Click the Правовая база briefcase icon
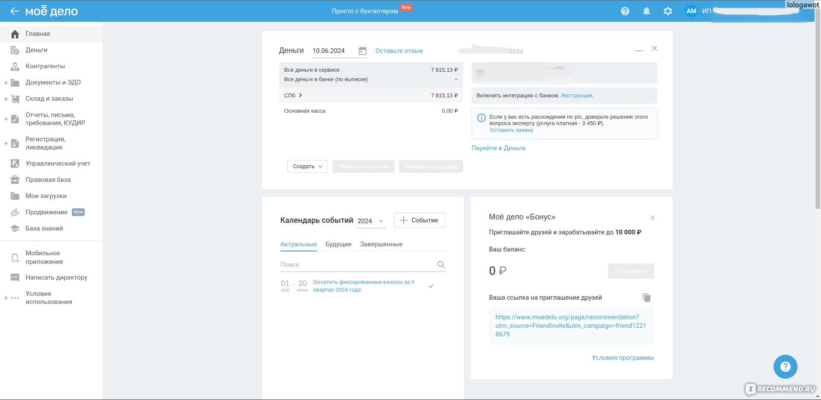The width and height of the screenshot is (821, 400). 15,180
